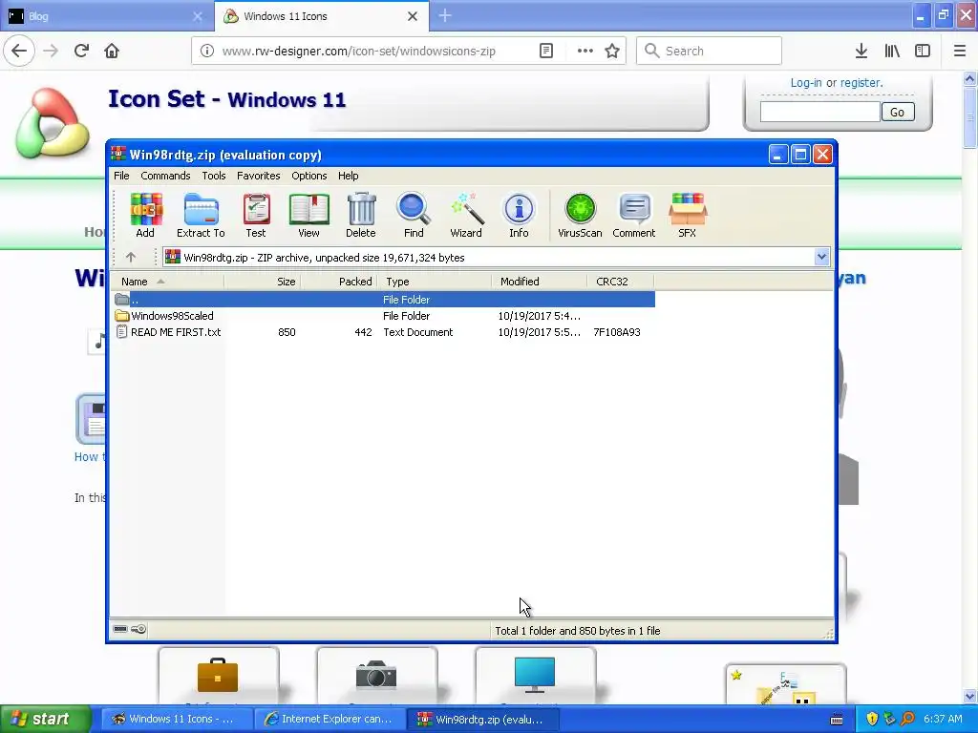This screenshot has width=978, height=733.
Task: Convert archive with SFX icon
Action: click(687, 215)
